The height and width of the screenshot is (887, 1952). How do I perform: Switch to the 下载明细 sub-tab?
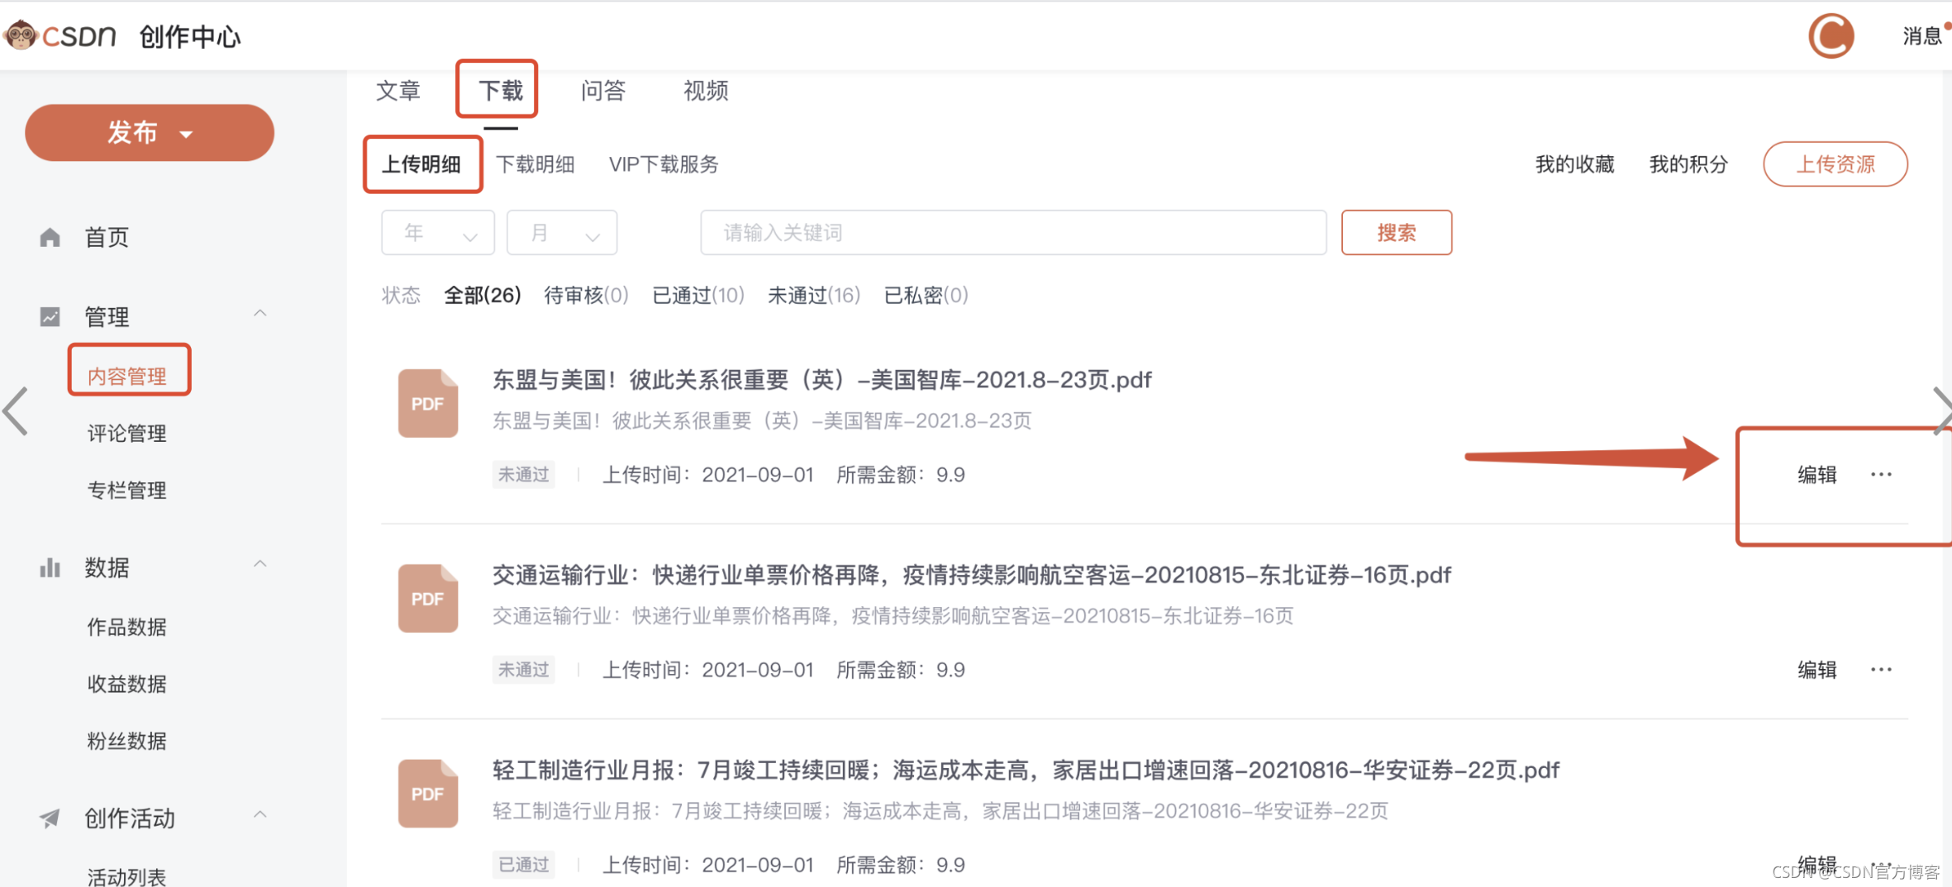point(536,164)
